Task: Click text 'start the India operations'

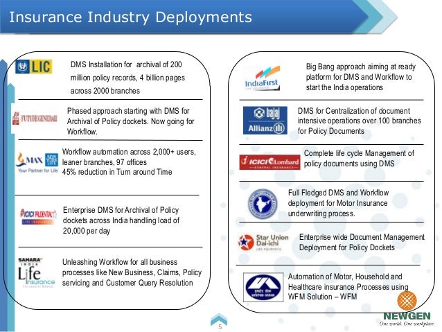Action: [344, 87]
